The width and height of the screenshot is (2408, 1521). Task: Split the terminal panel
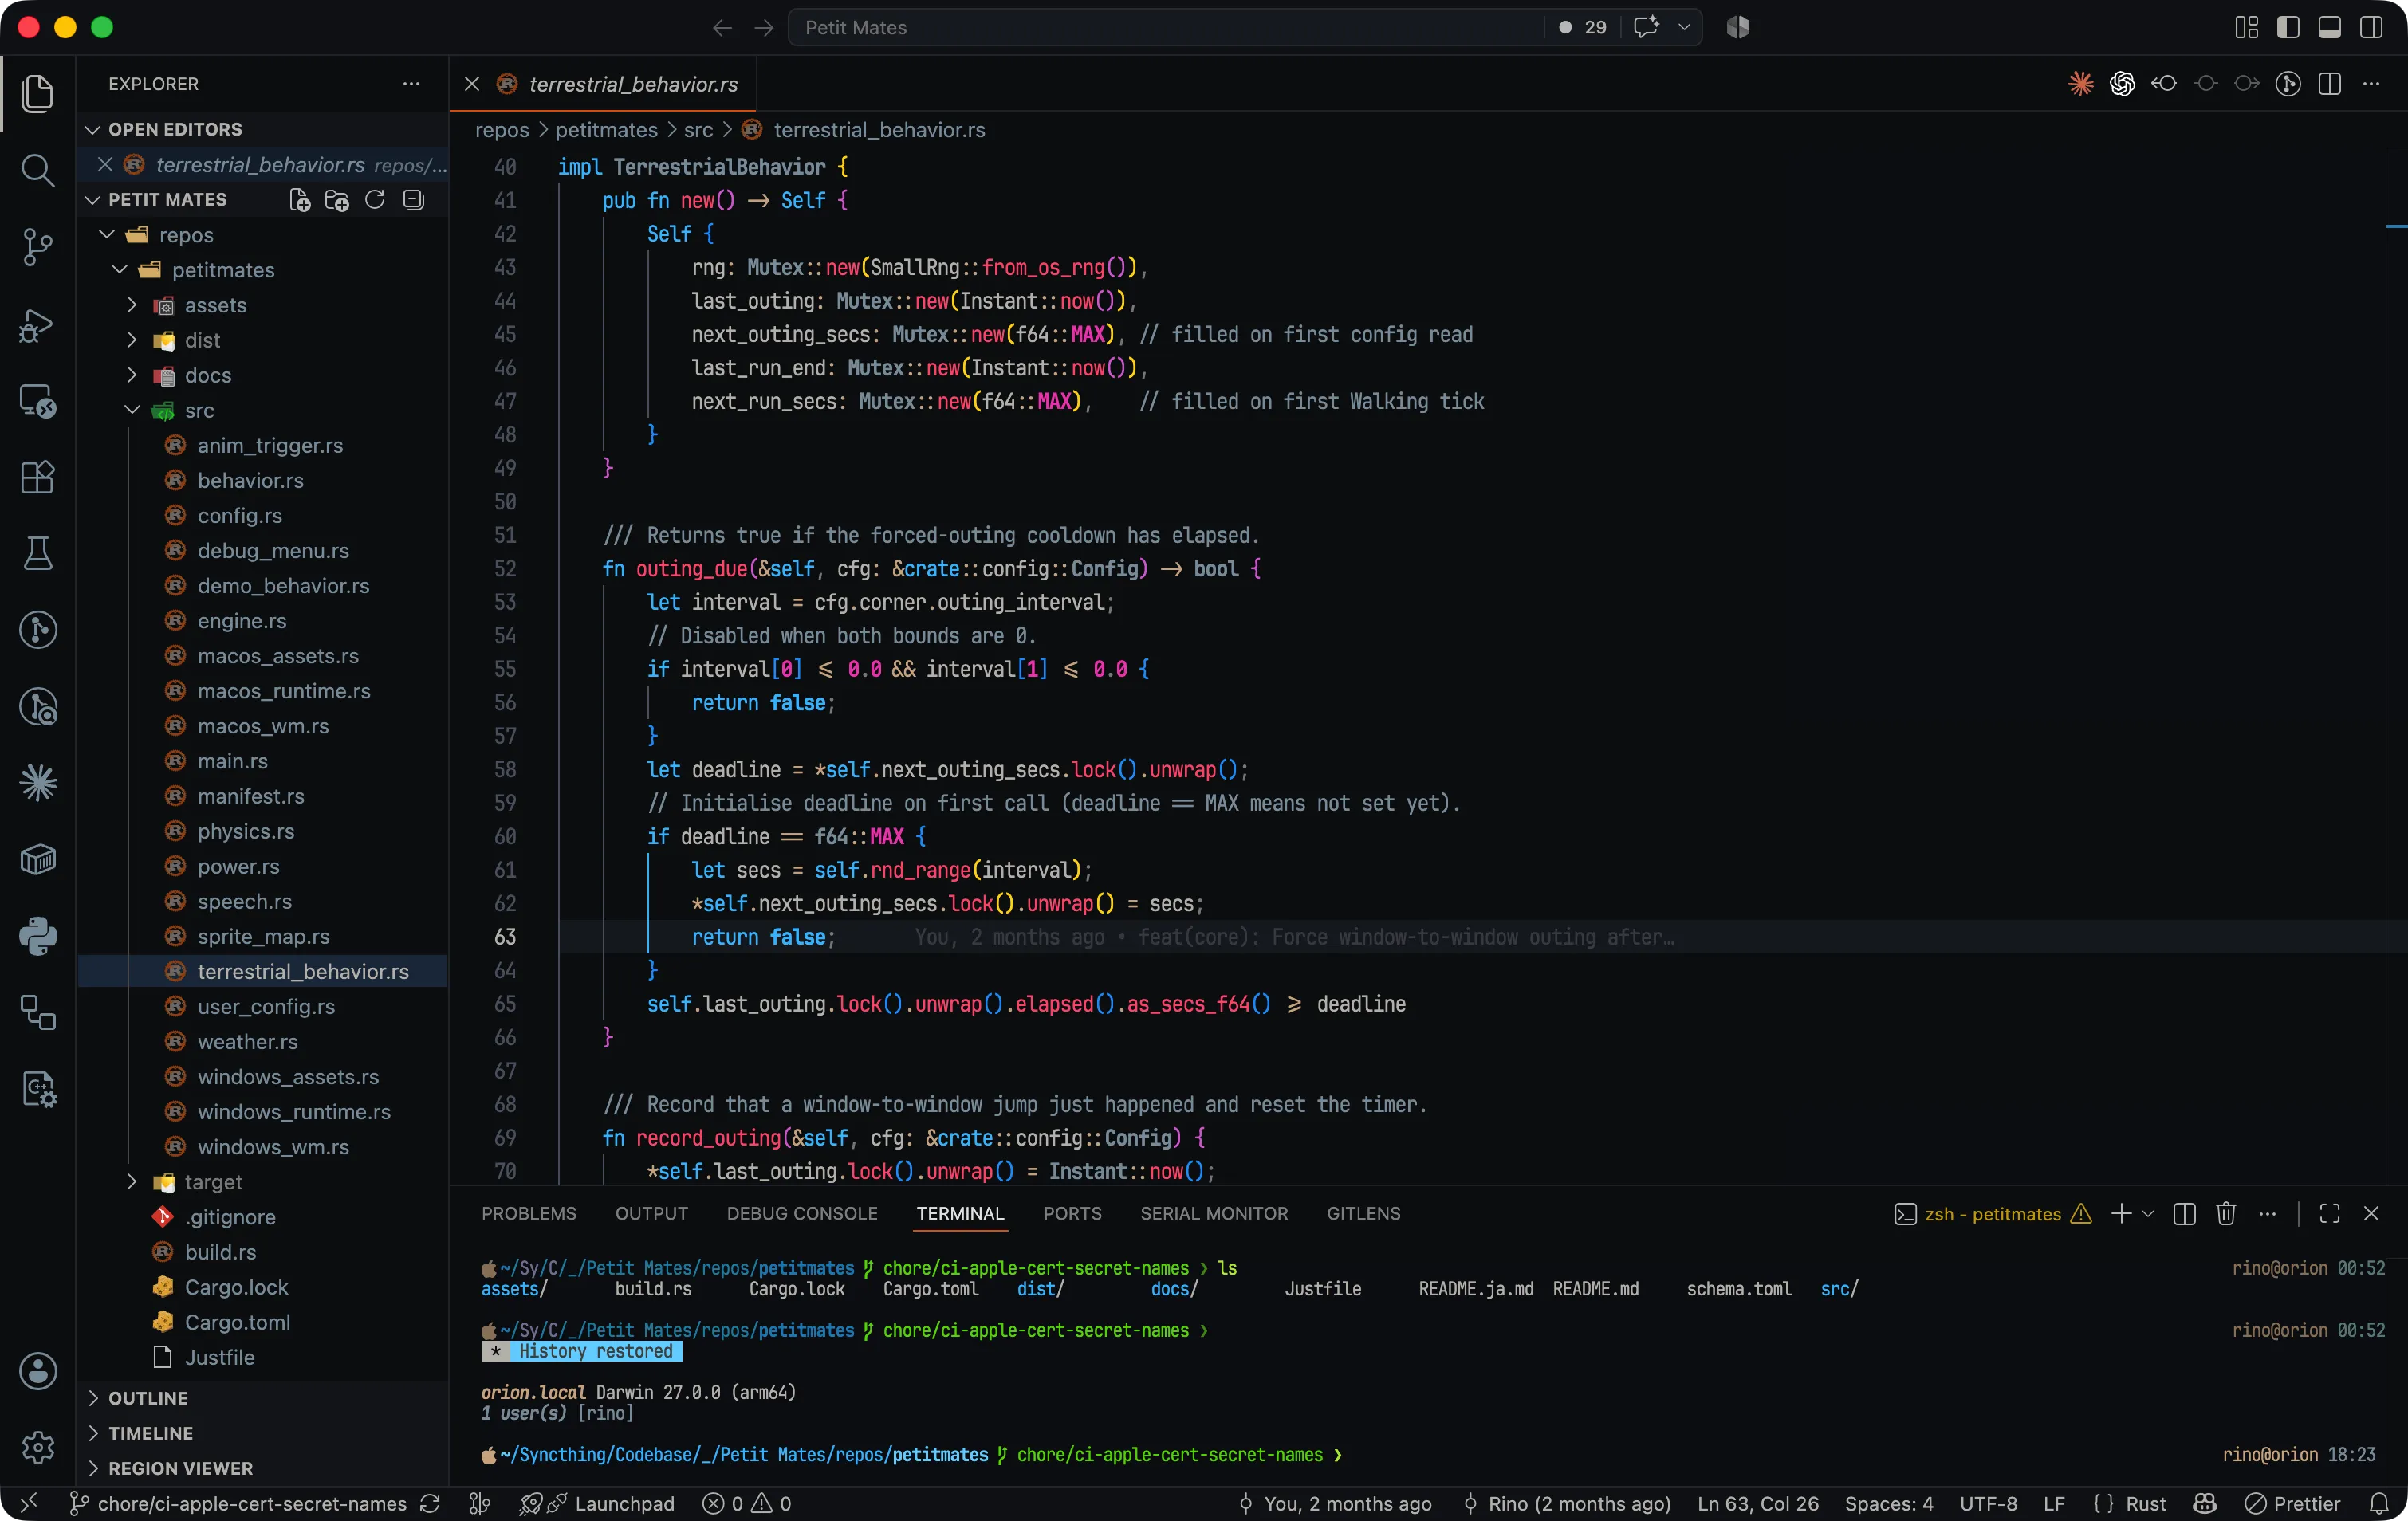tap(2184, 1213)
